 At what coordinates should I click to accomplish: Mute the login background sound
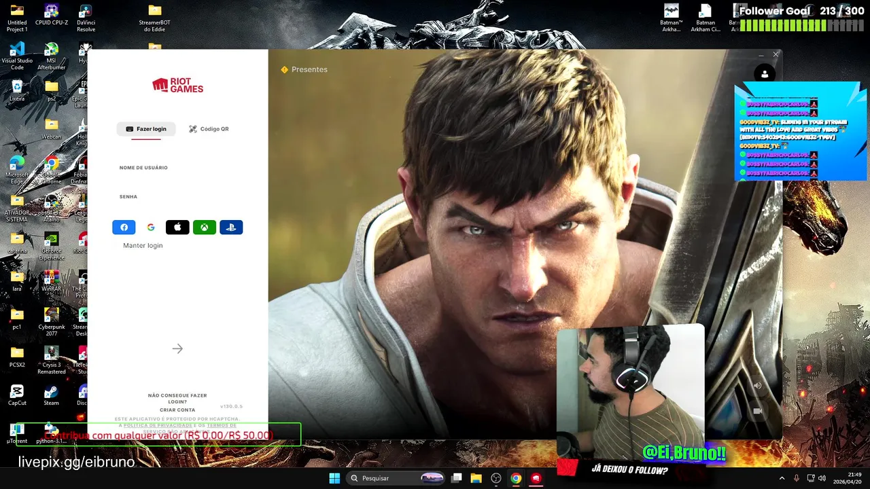coord(757,386)
